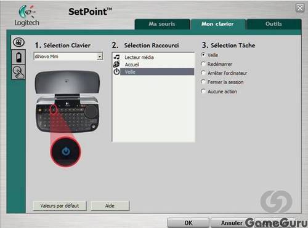Open the Aide button
Viewport: 308px width, 228px height.
click(x=110, y=206)
